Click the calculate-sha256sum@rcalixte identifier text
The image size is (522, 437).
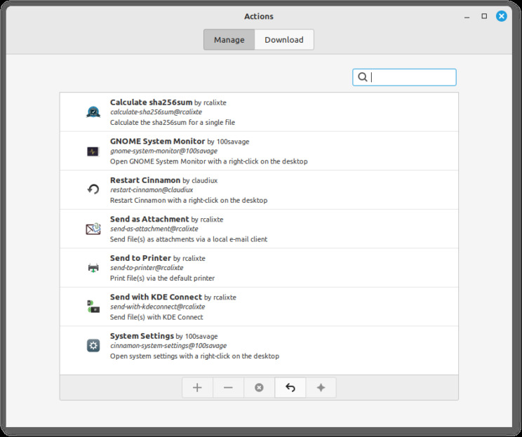click(x=156, y=112)
